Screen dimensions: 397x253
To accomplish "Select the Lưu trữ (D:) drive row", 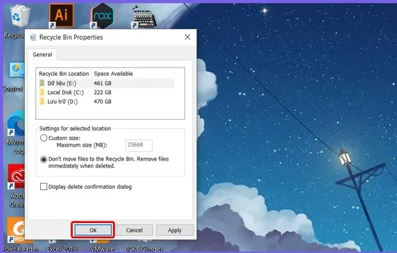I will (x=106, y=101).
